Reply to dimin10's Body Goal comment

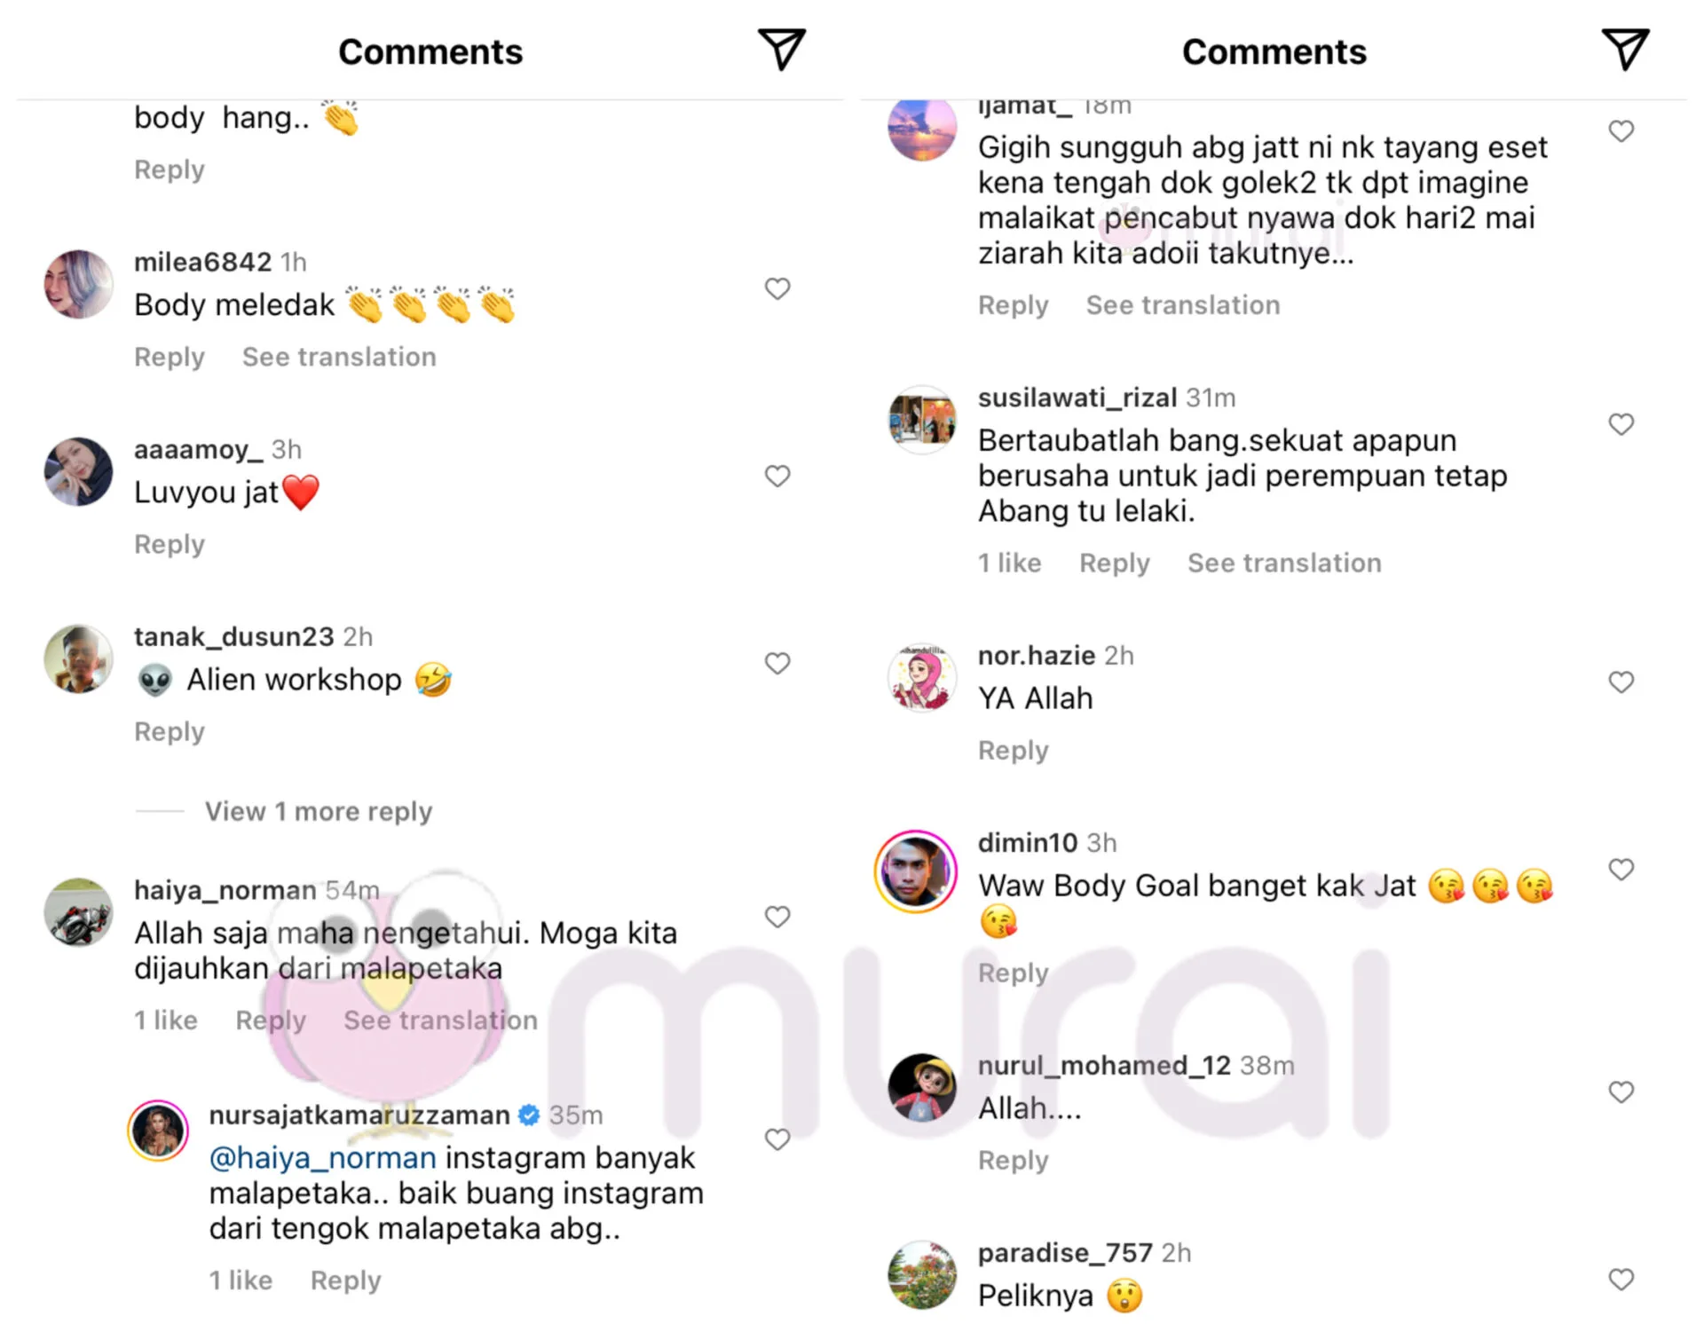coord(1014,973)
